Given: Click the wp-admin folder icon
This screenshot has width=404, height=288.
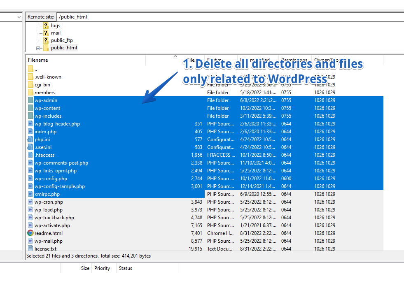Looking at the screenshot, I should coord(30,100).
